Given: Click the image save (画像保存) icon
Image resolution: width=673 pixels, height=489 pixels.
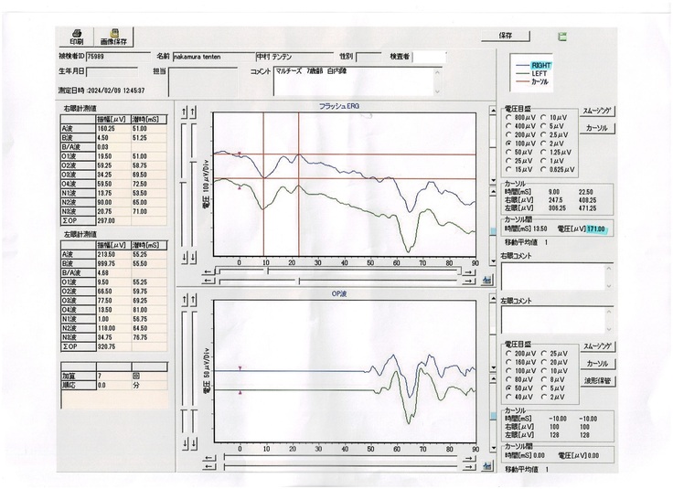Looking at the screenshot, I should click(115, 36).
